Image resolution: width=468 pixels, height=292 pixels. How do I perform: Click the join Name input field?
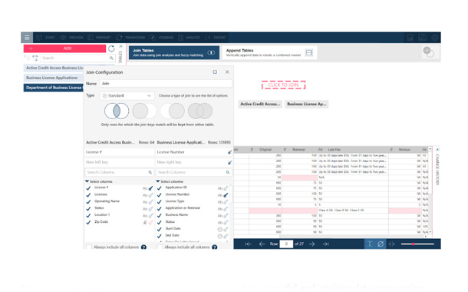(166, 84)
